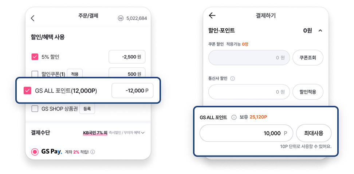Click the 10,000 P points input field
The height and width of the screenshot is (174, 354).
pyautogui.click(x=246, y=133)
